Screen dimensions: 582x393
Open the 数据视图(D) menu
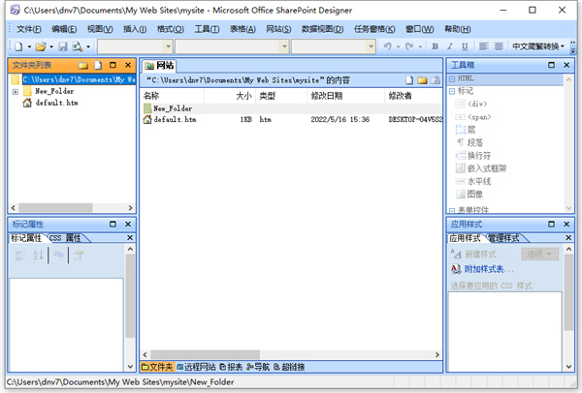[322, 29]
